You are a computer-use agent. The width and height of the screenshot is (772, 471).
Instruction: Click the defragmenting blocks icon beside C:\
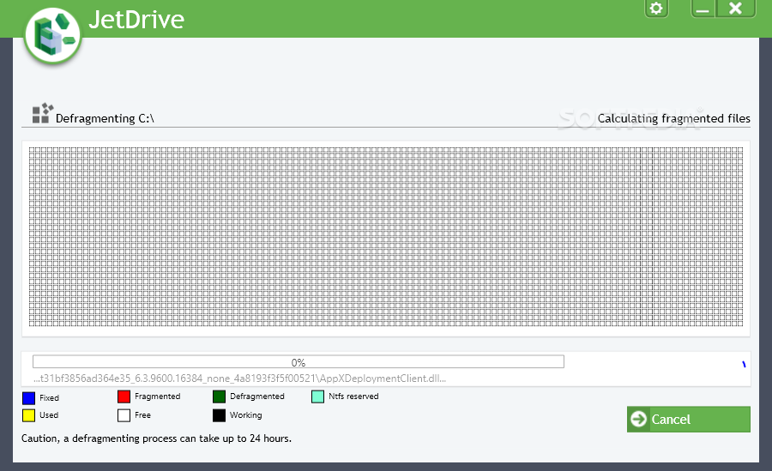(42, 114)
